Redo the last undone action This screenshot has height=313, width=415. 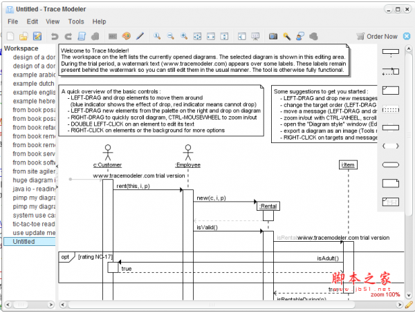pos(68,36)
